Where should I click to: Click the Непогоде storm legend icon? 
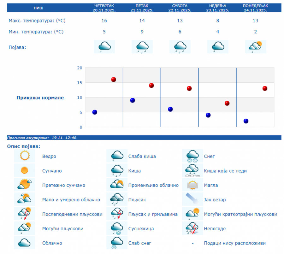[x=192, y=228]
